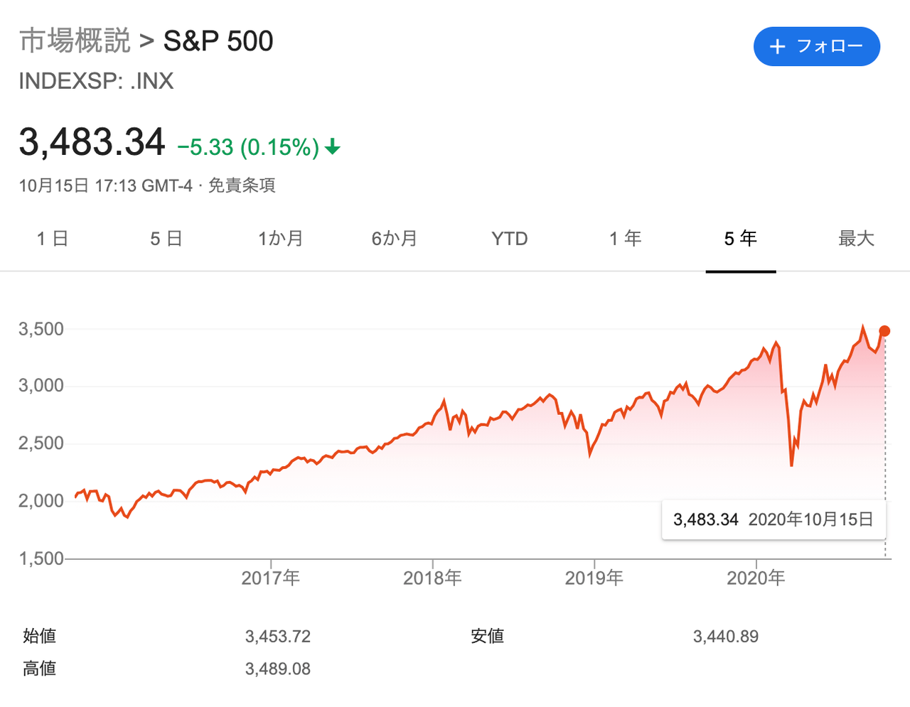Click the 2019年 axis label
The width and height of the screenshot is (910, 707).
point(594,578)
